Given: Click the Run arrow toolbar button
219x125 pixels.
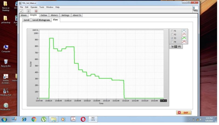Looking at the screenshot, I should point(29,11).
